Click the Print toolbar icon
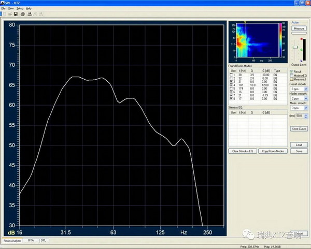311x249 pixels. click(23, 14)
